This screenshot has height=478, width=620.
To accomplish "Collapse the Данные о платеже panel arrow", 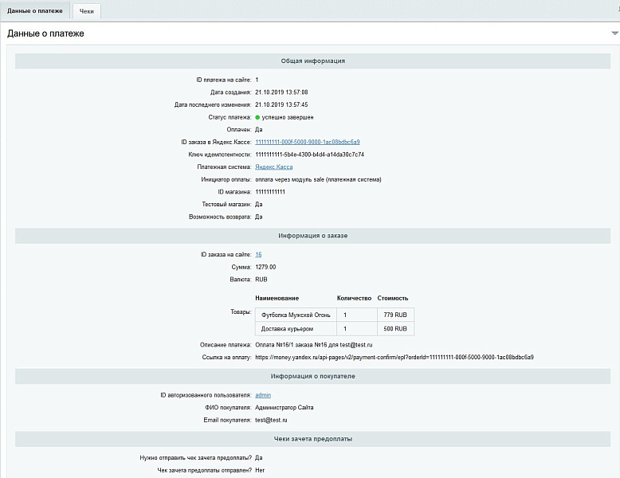I will [614, 33].
